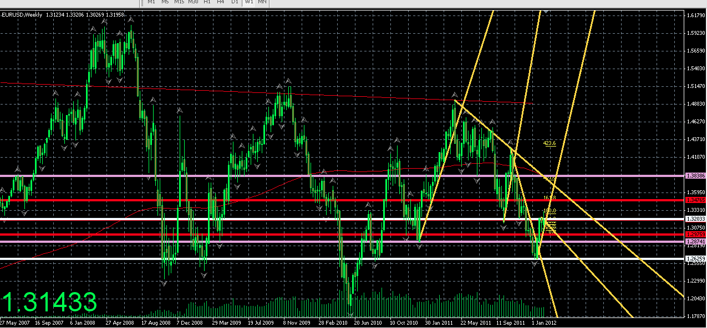
Task: Click the 1.28741 pink price tag on axis
Action: click(x=696, y=242)
